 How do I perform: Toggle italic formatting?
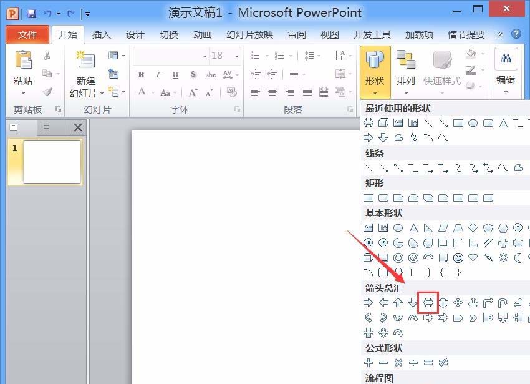click(158, 75)
